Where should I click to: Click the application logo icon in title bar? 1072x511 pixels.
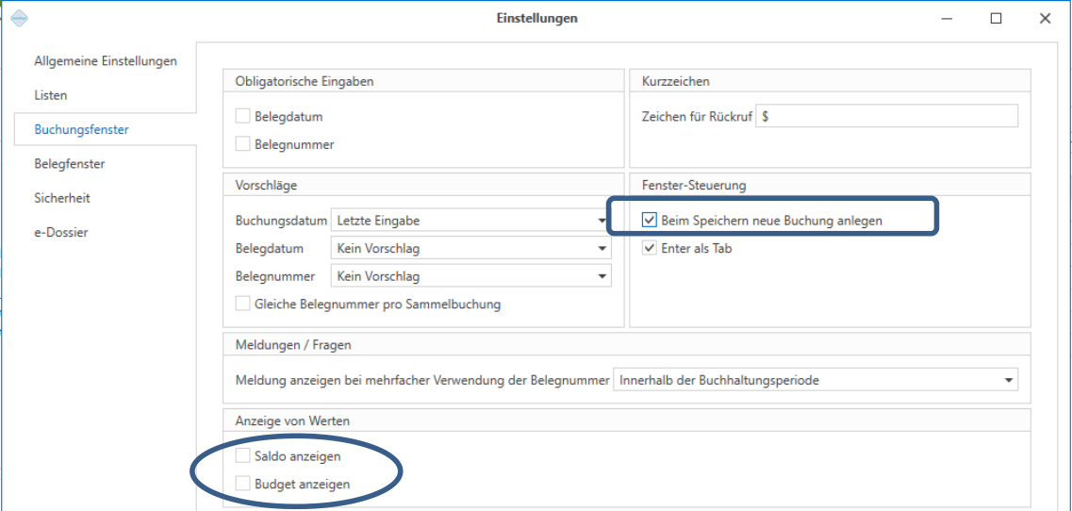[19, 19]
